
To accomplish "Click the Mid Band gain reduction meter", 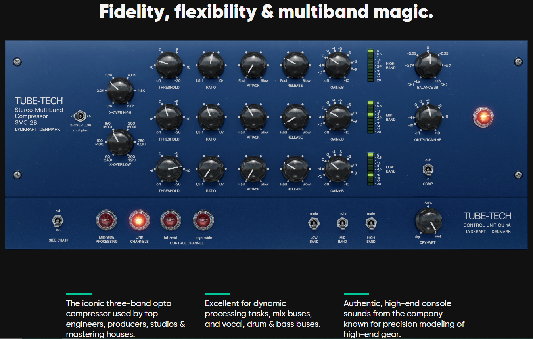I will coord(370,117).
